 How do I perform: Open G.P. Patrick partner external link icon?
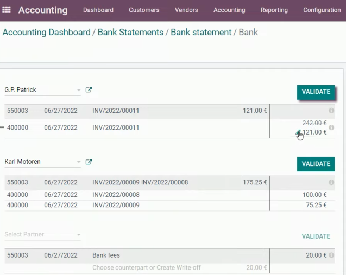(x=89, y=90)
